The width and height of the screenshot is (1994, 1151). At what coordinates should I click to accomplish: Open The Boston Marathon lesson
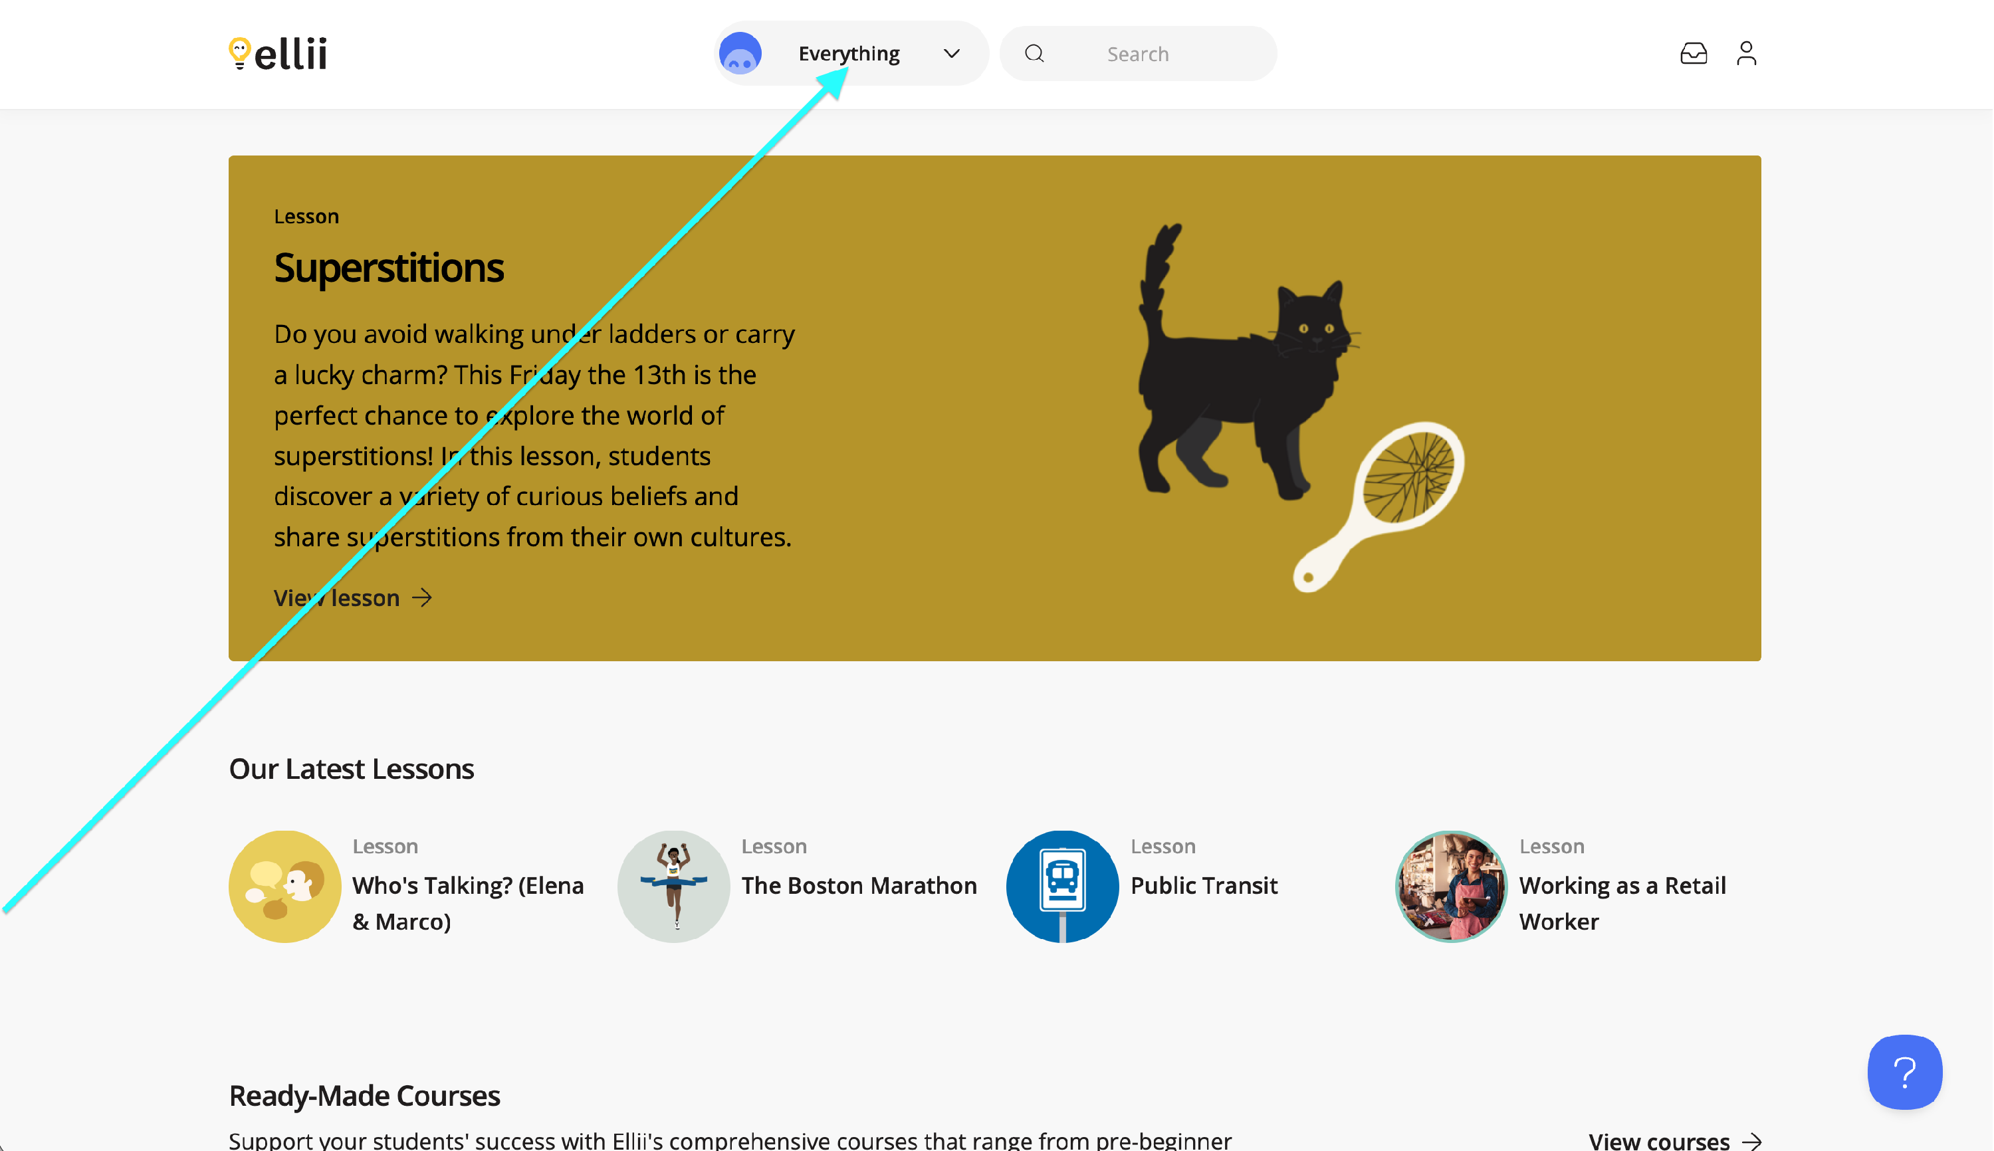coord(859,885)
